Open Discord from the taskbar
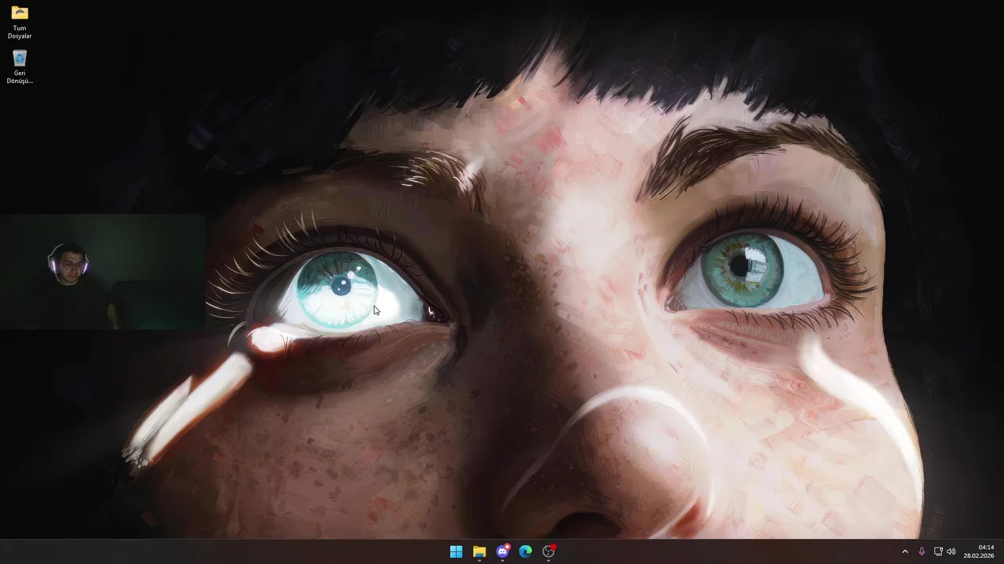 coord(503,551)
